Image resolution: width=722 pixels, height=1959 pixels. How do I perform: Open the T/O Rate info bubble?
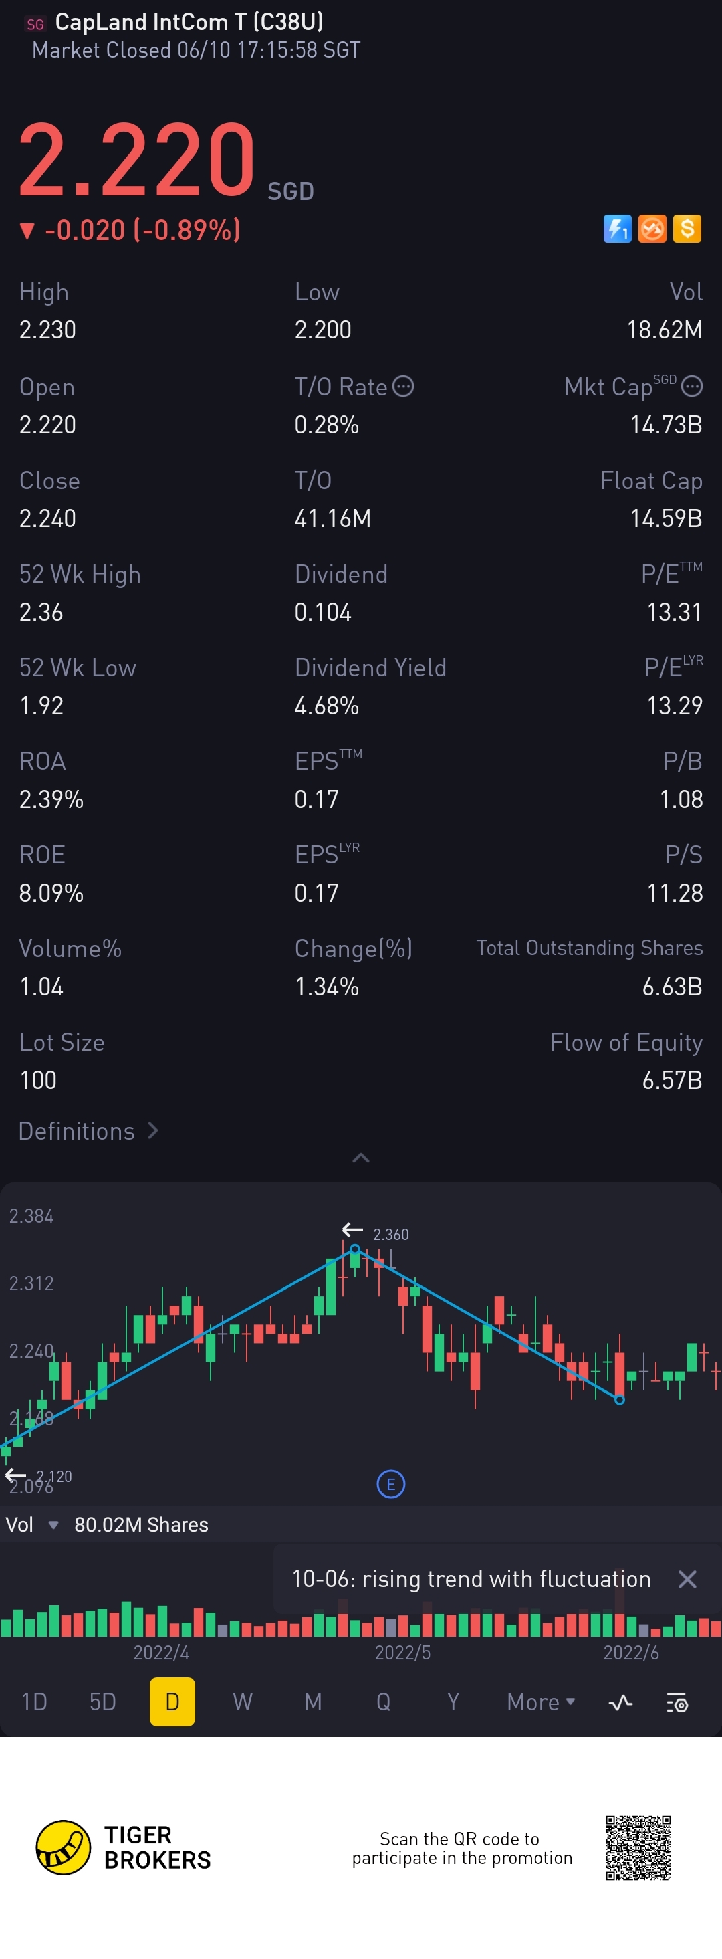[x=403, y=387]
